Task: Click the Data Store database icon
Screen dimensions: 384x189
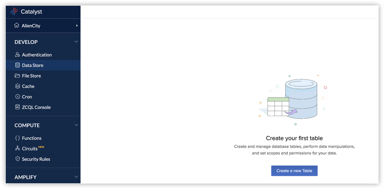Action: [x=17, y=65]
